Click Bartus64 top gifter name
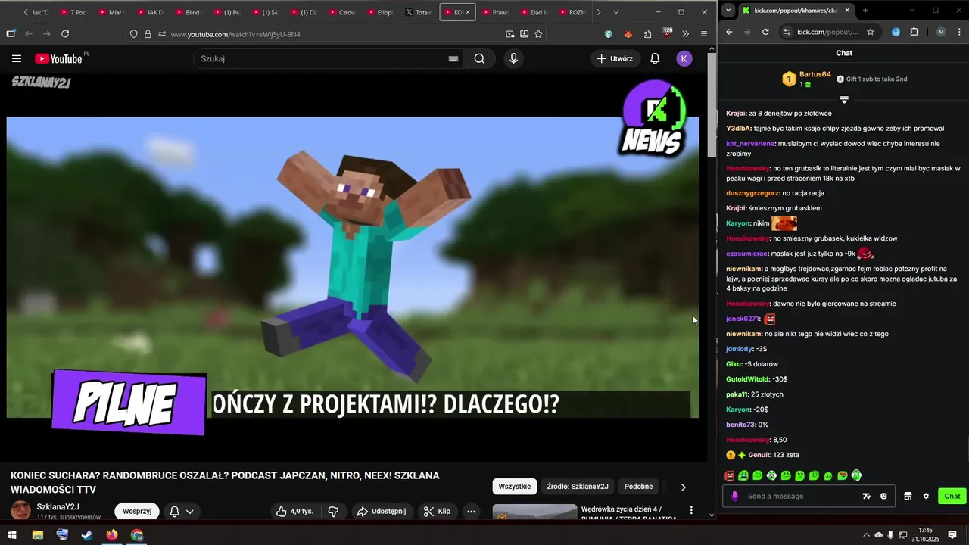 [815, 74]
